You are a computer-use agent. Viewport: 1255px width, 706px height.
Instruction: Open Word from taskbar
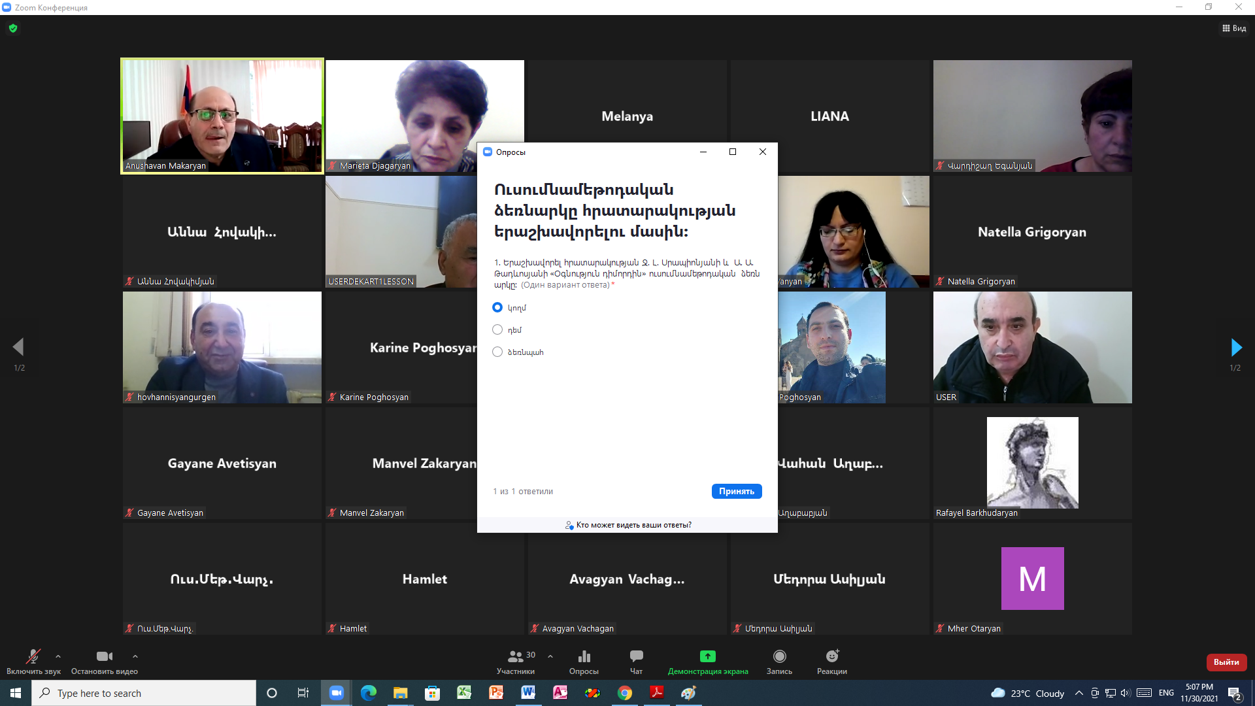point(528,693)
